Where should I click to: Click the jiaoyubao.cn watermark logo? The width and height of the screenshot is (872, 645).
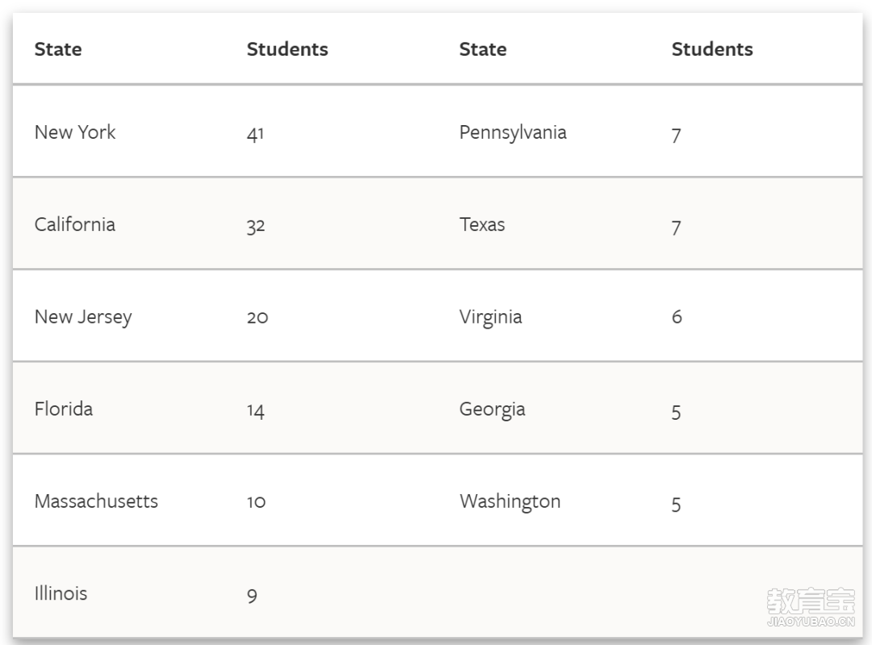click(x=810, y=606)
